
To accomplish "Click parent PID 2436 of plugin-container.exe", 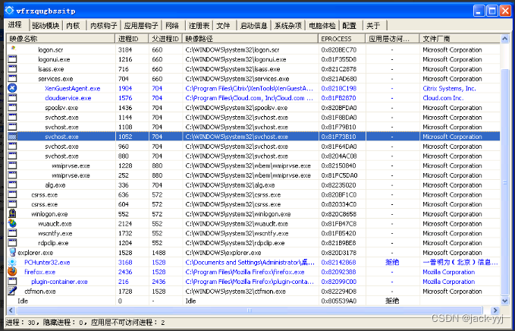I will pos(159,282).
